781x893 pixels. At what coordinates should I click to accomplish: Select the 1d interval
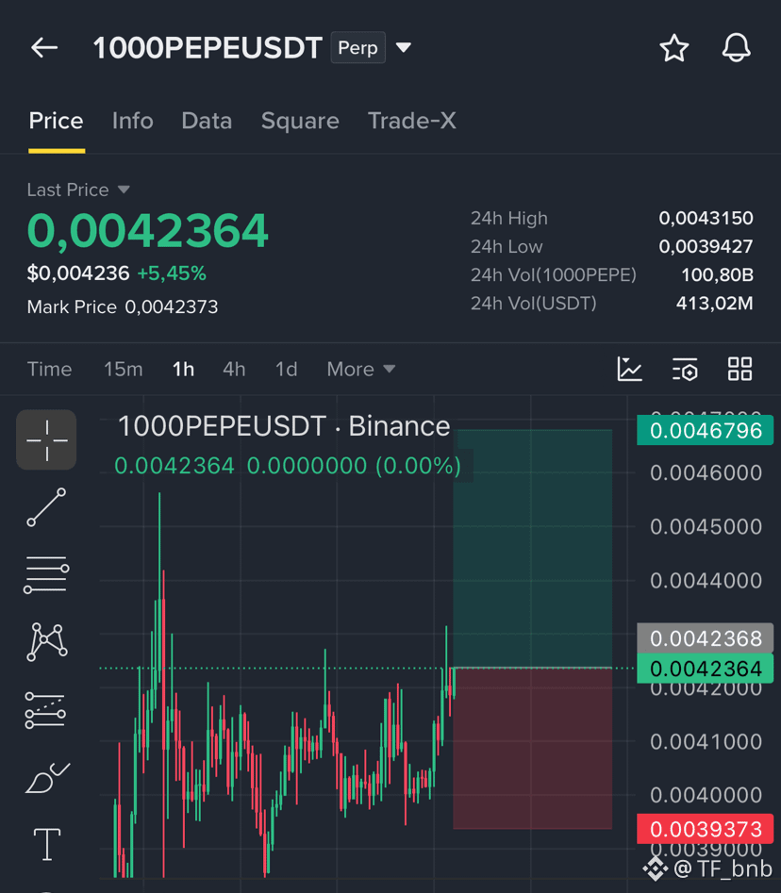click(x=287, y=369)
